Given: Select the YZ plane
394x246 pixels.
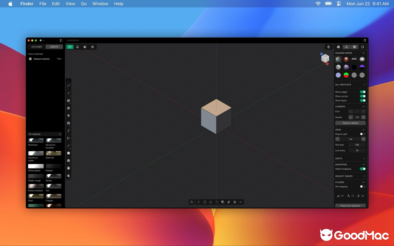Looking at the screenshot, I should (x=350, y=196).
